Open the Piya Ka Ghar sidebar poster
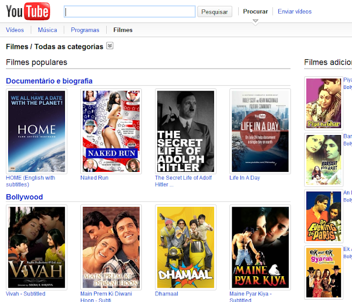 click(323, 103)
